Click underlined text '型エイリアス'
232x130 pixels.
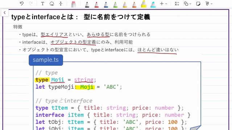pyautogui.click(x=54, y=35)
